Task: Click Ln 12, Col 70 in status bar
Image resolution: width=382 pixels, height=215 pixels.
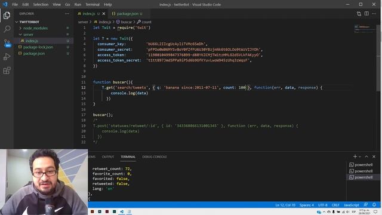Action: pyautogui.click(x=285, y=205)
